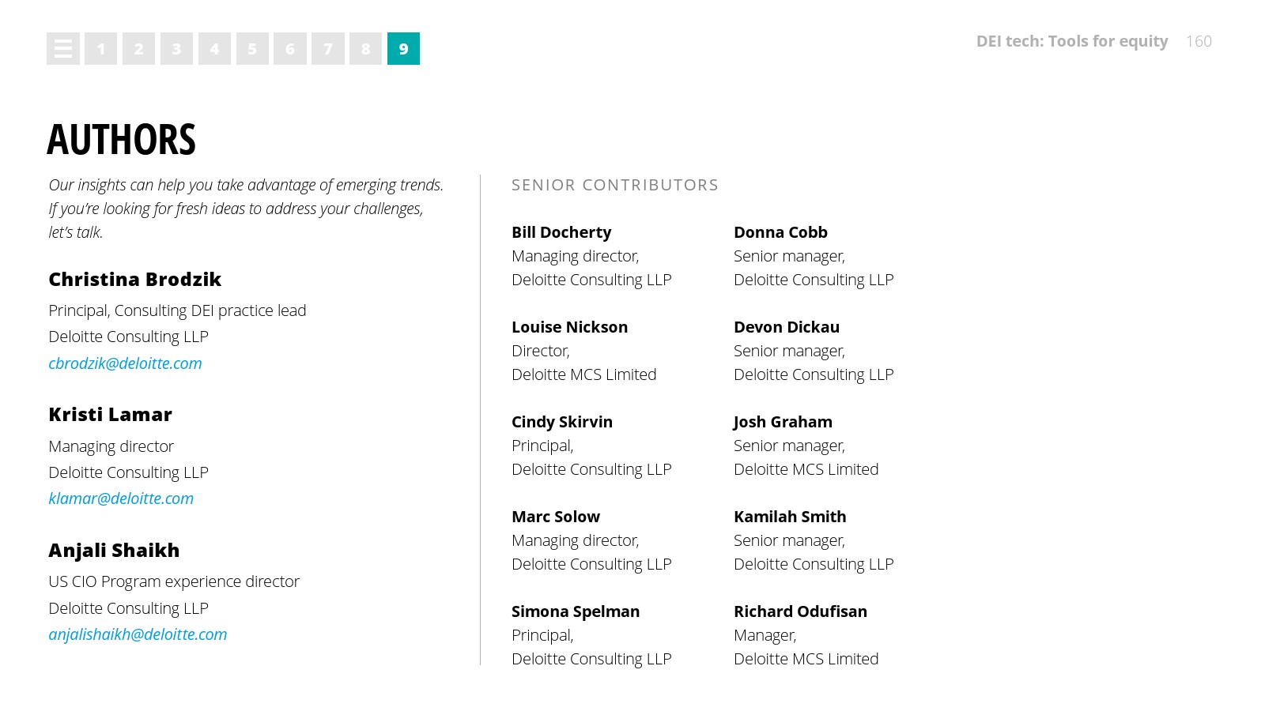Open the hamburger contents menu icon
The height and width of the screenshot is (711, 1265).
[x=63, y=49]
